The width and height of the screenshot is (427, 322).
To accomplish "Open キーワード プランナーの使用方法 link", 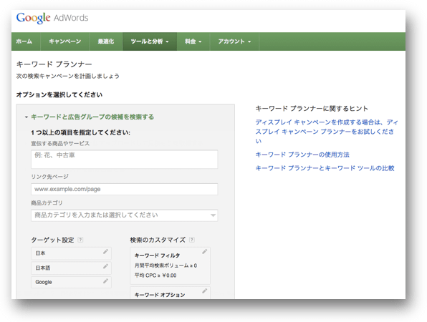I will pyautogui.click(x=302, y=155).
